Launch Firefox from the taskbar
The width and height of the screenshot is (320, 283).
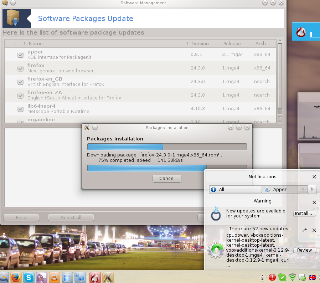(16, 278)
